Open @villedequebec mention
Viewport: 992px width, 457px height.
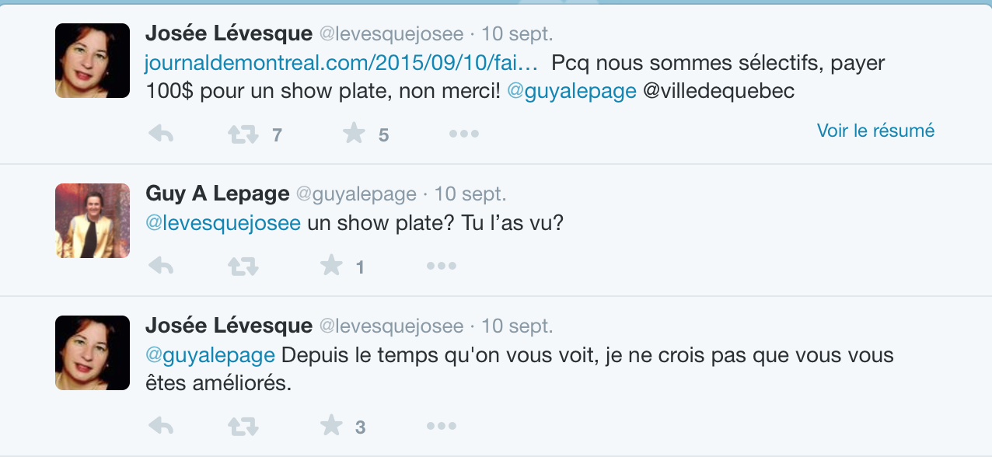tap(719, 91)
